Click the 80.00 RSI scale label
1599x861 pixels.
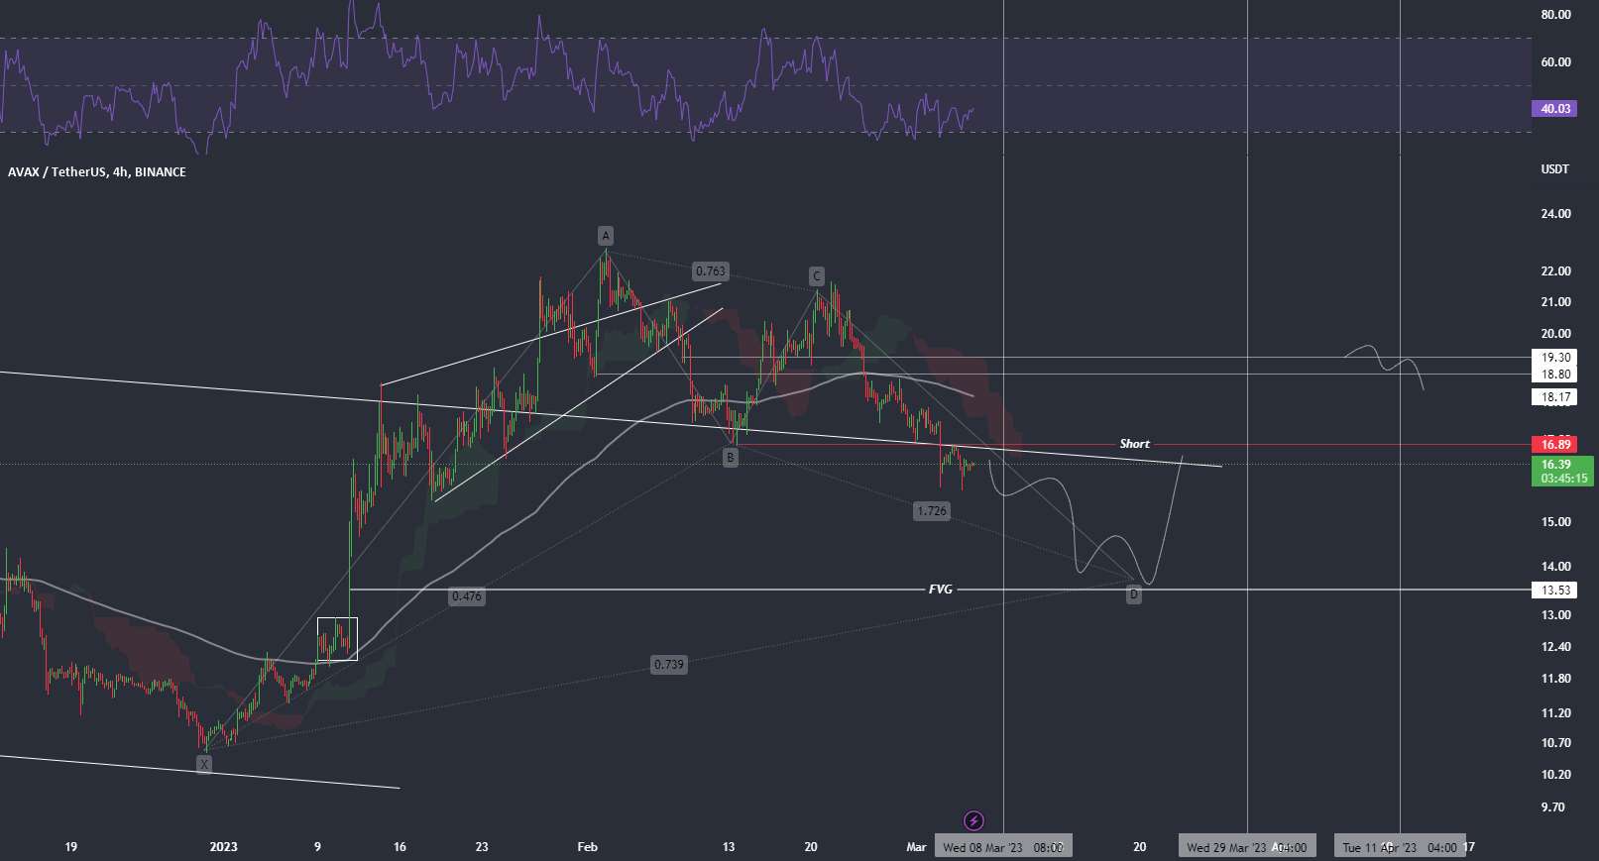tap(1555, 15)
